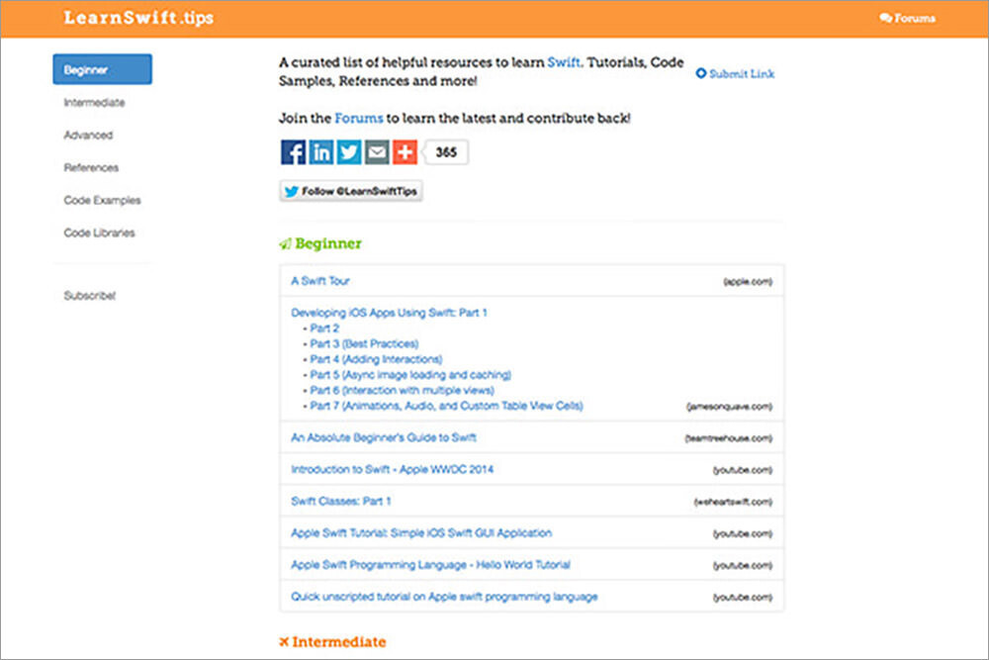This screenshot has width=989, height=660.
Task: Open more sharing options plus icon
Action: pyautogui.click(x=405, y=152)
